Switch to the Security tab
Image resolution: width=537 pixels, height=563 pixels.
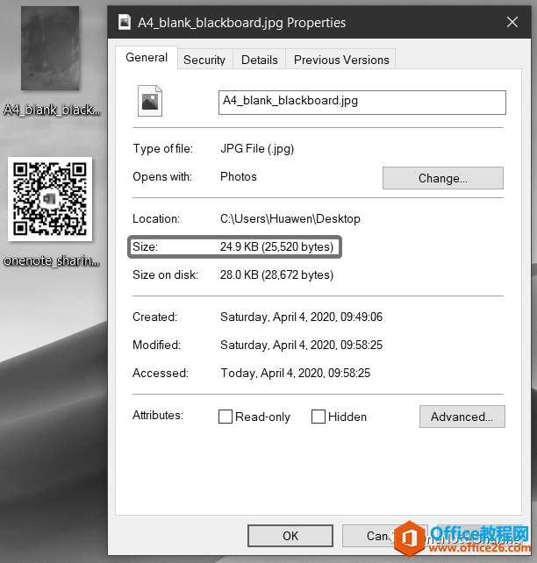pyautogui.click(x=204, y=60)
